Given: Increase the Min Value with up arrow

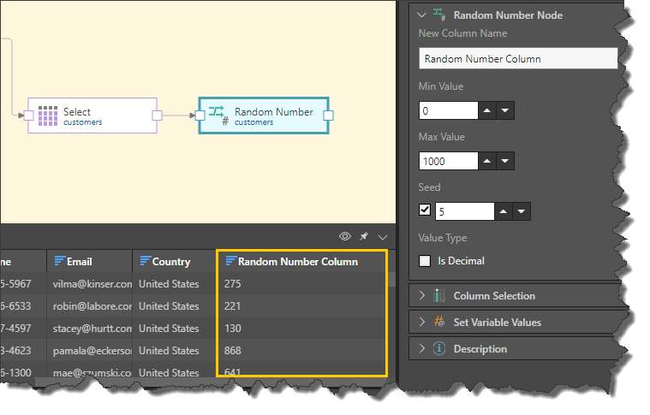Looking at the screenshot, I should point(487,111).
